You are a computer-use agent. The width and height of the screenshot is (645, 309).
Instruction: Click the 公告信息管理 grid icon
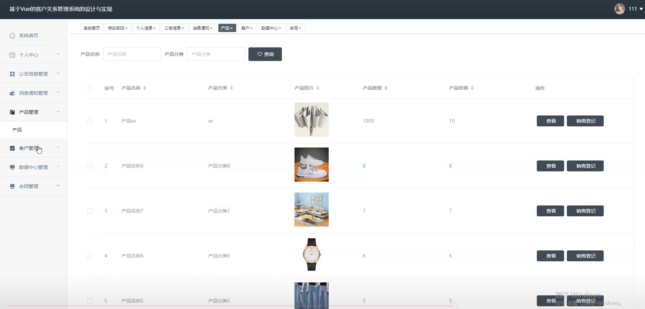tap(12, 74)
